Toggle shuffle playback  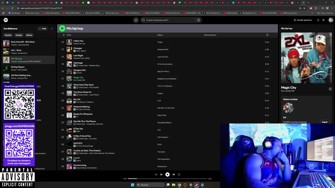[x=156, y=174]
